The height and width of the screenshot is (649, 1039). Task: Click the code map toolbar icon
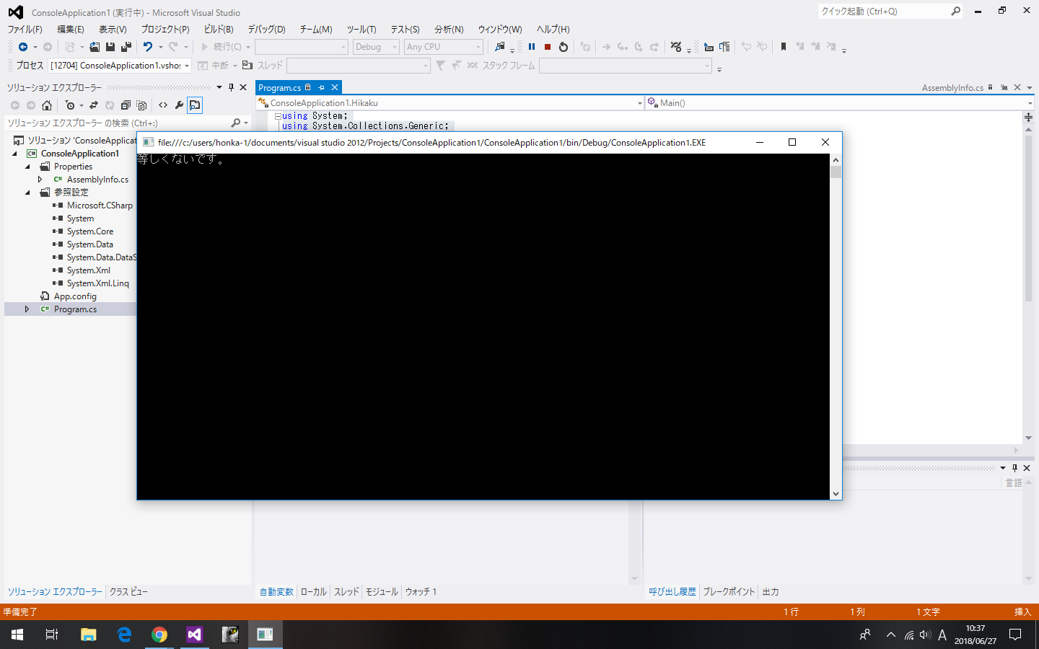[x=676, y=47]
